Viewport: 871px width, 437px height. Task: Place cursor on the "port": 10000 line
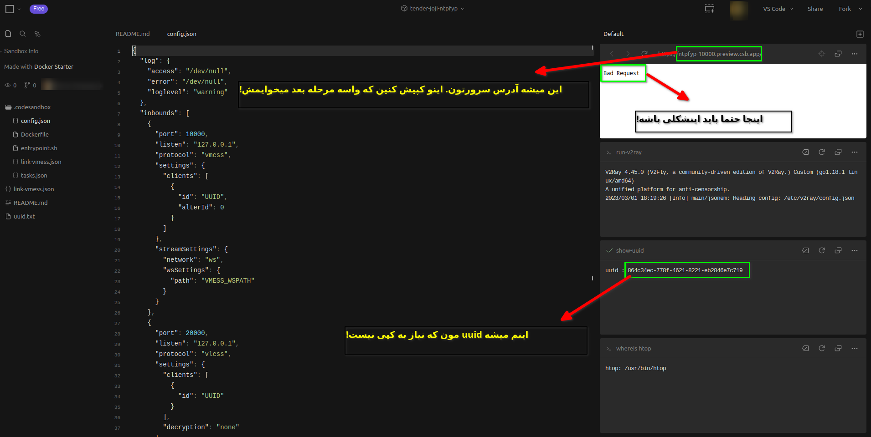[x=181, y=134]
